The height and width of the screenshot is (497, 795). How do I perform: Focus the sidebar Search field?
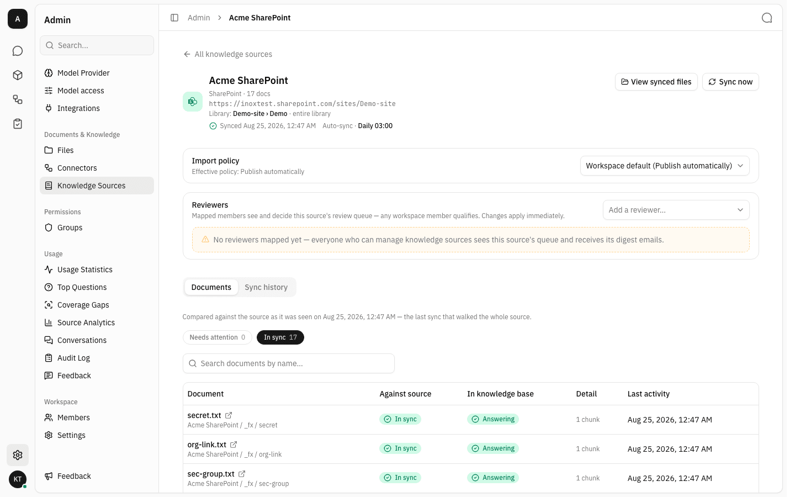point(97,45)
